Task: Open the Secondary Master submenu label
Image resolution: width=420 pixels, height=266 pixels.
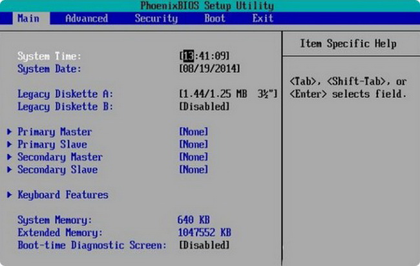Action: point(60,157)
